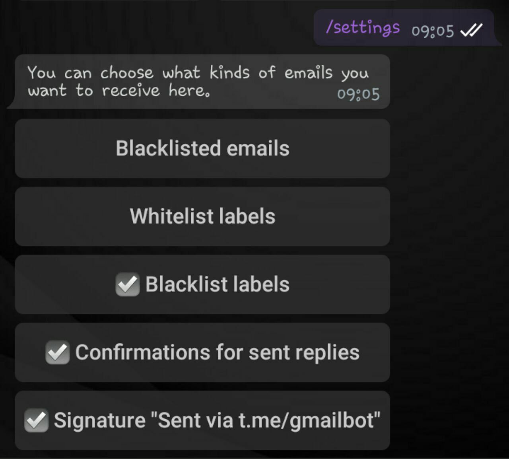Click the bot message about choosing emails
The width and height of the screenshot is (509, 459).
coord(198,73)
